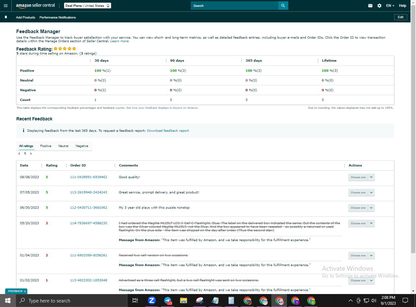This screenshot has width=416, height=307.
Task: Open Telegram from the taskbar
Action: tap(168, 301)
